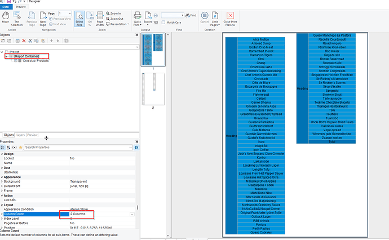Click the Previous View button
This screenshot has width=389, height=240.
click(x=60, y=19)
